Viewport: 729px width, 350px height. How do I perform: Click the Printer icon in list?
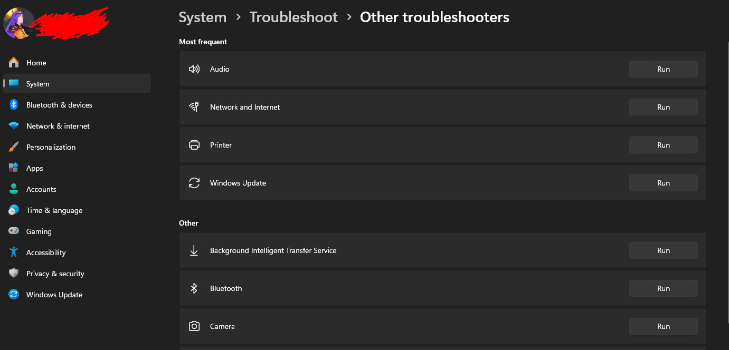[194, 145]
